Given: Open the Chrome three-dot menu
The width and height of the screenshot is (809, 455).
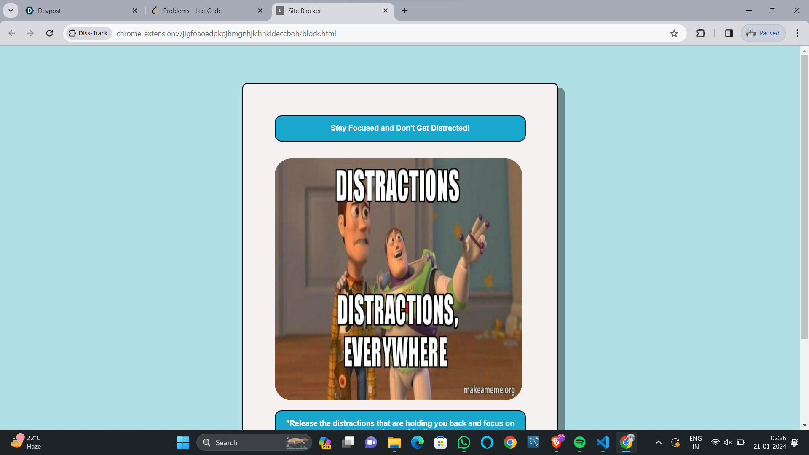Looking at the screenshot, I should click(x=797, y=33).
